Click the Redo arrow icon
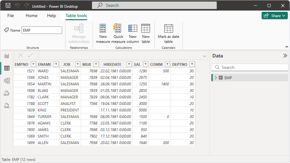 [27, 6]
